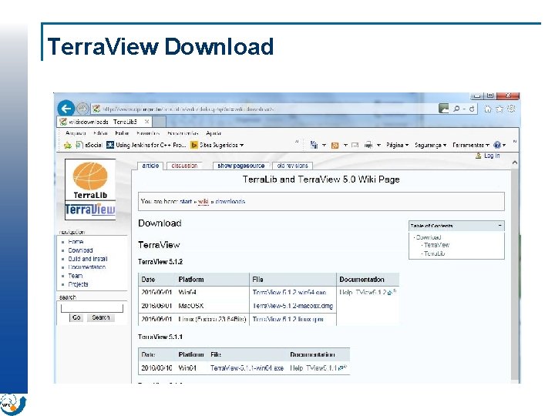Switch to the discussion tab
Image resolution: width=555 pixels, height=416 pixels.
tap(184, 166)
